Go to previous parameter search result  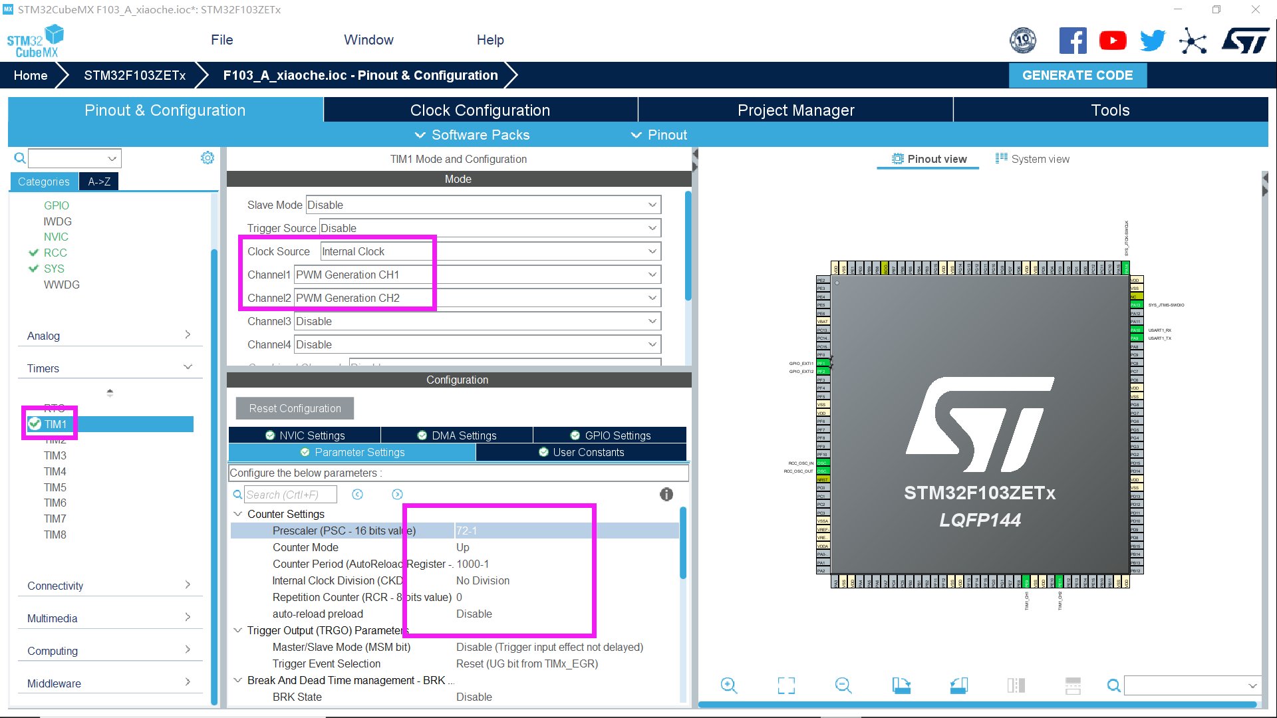pyautogui.click(x=357, y=494)
